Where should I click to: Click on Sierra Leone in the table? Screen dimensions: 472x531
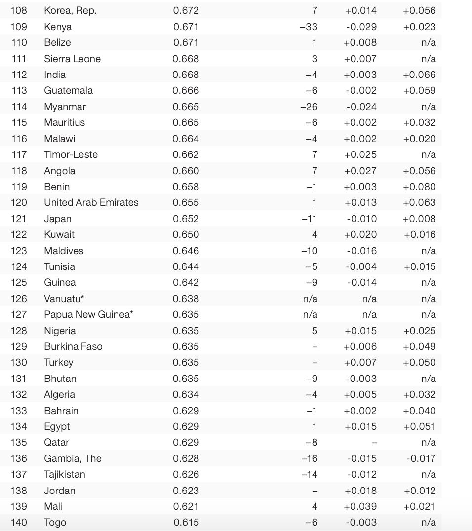click(x=72, y=59)
